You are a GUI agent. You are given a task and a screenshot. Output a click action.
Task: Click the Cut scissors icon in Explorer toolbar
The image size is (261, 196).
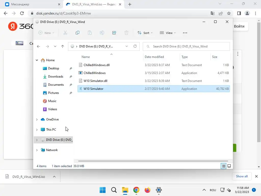[x=65, y=33]
